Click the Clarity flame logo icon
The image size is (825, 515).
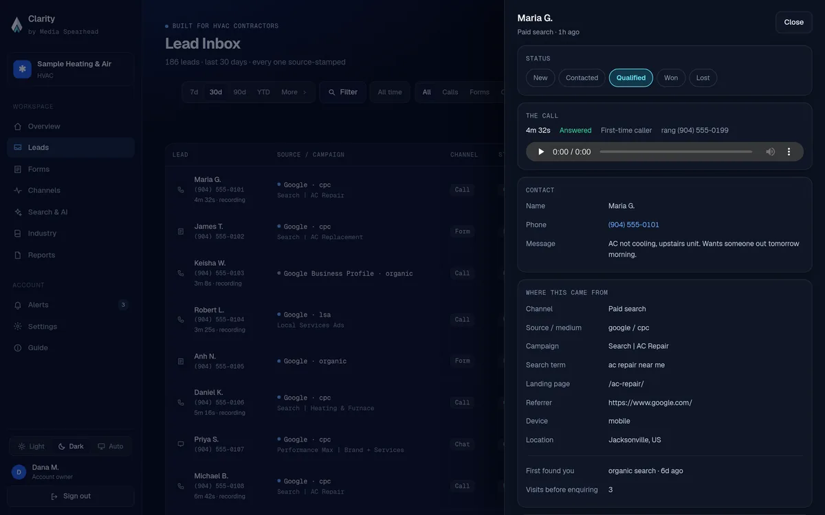(17, 25)
